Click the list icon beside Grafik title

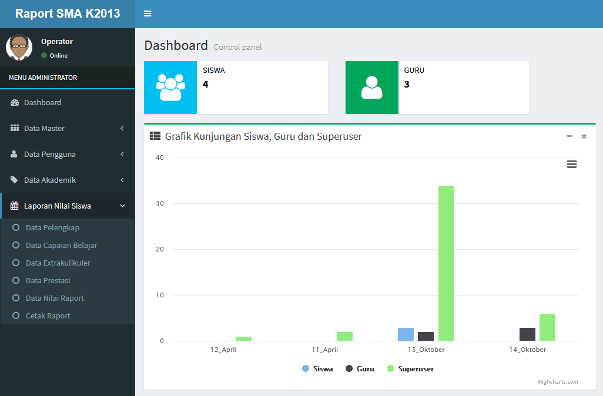(155, 136)
